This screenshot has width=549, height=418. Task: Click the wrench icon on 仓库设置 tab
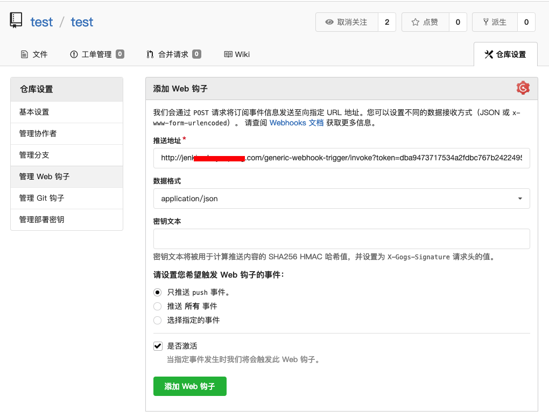pyautogui.click(x=489, y=54)
